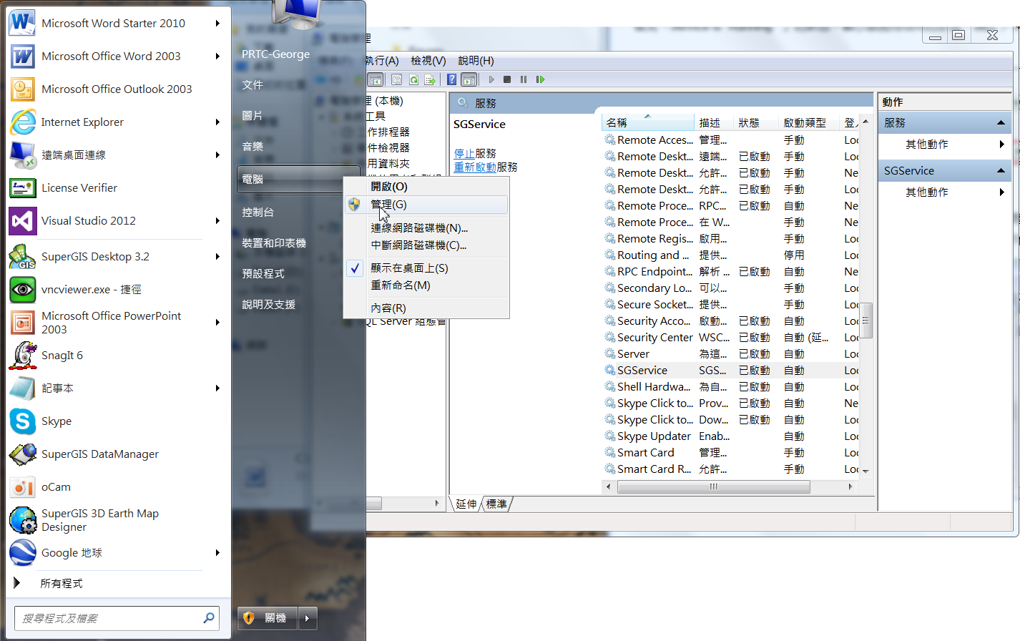Click the 重新啟動 service link
This screenshot has width=1020, height=641.
click(x=475, y=167)
